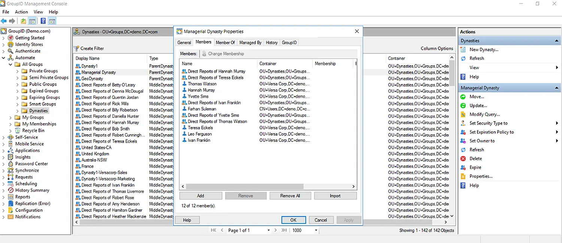The width and height of the screenshot is (562, 243).
Task: Expand the Reports tree node
Action: [x=4, y=197]
